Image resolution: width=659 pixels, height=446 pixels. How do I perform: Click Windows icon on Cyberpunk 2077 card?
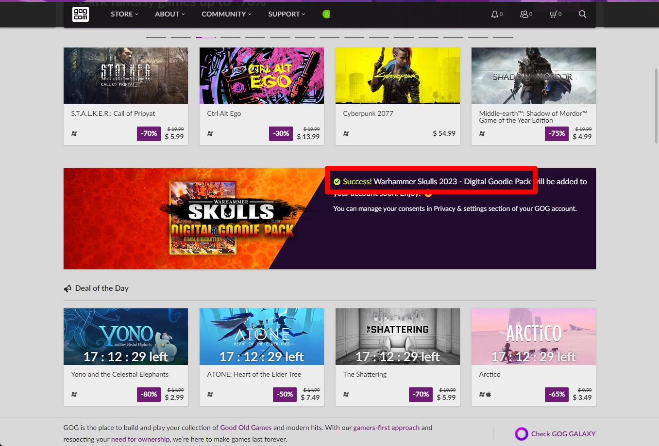click(346, 133)
